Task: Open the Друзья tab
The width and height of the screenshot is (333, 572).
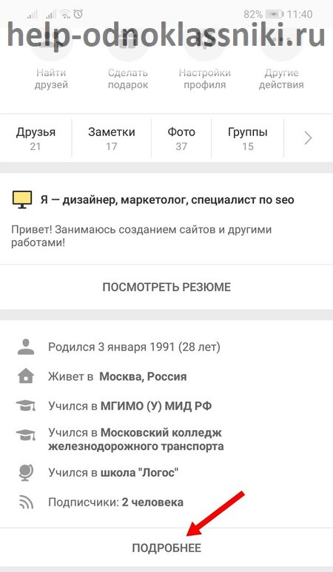Action: (x=36, y=138)
